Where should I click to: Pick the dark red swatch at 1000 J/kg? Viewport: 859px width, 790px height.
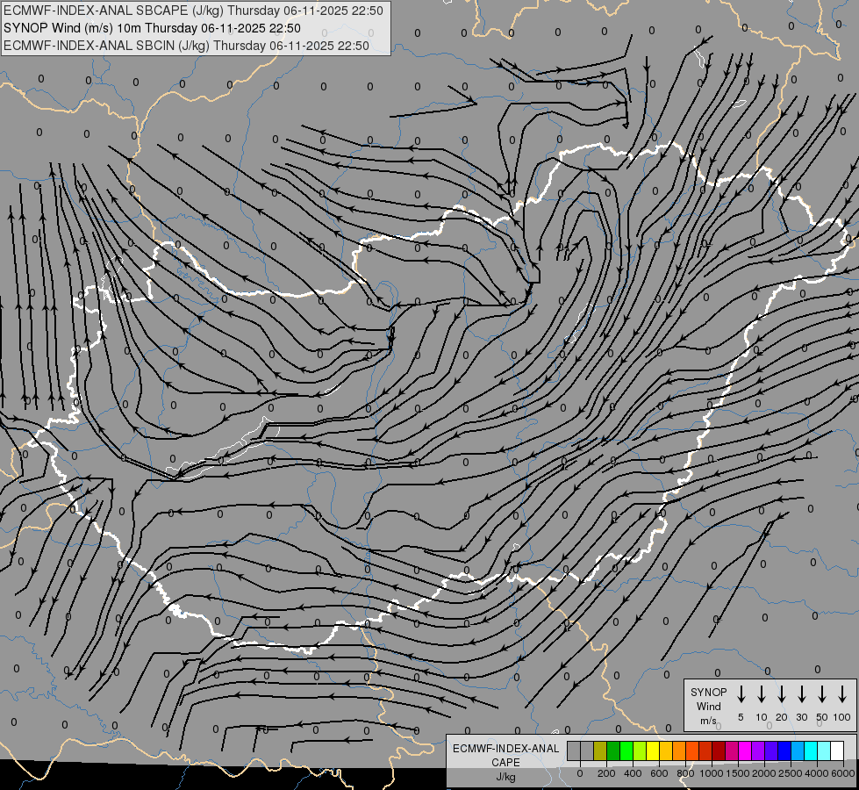[x=719, y=750]
